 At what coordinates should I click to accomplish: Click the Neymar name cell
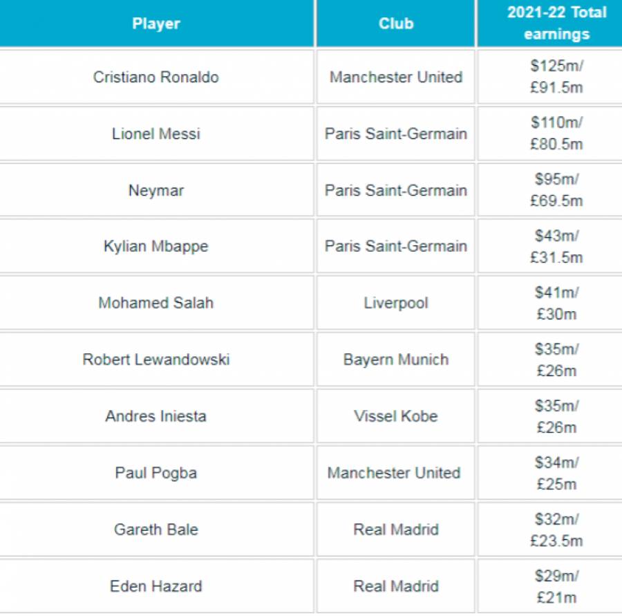[156, 191]
